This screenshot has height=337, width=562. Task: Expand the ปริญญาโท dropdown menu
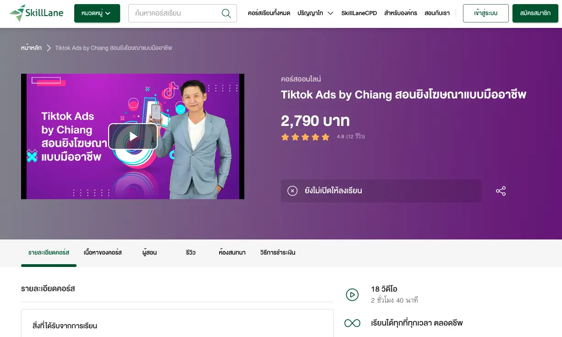pos(315,13)
